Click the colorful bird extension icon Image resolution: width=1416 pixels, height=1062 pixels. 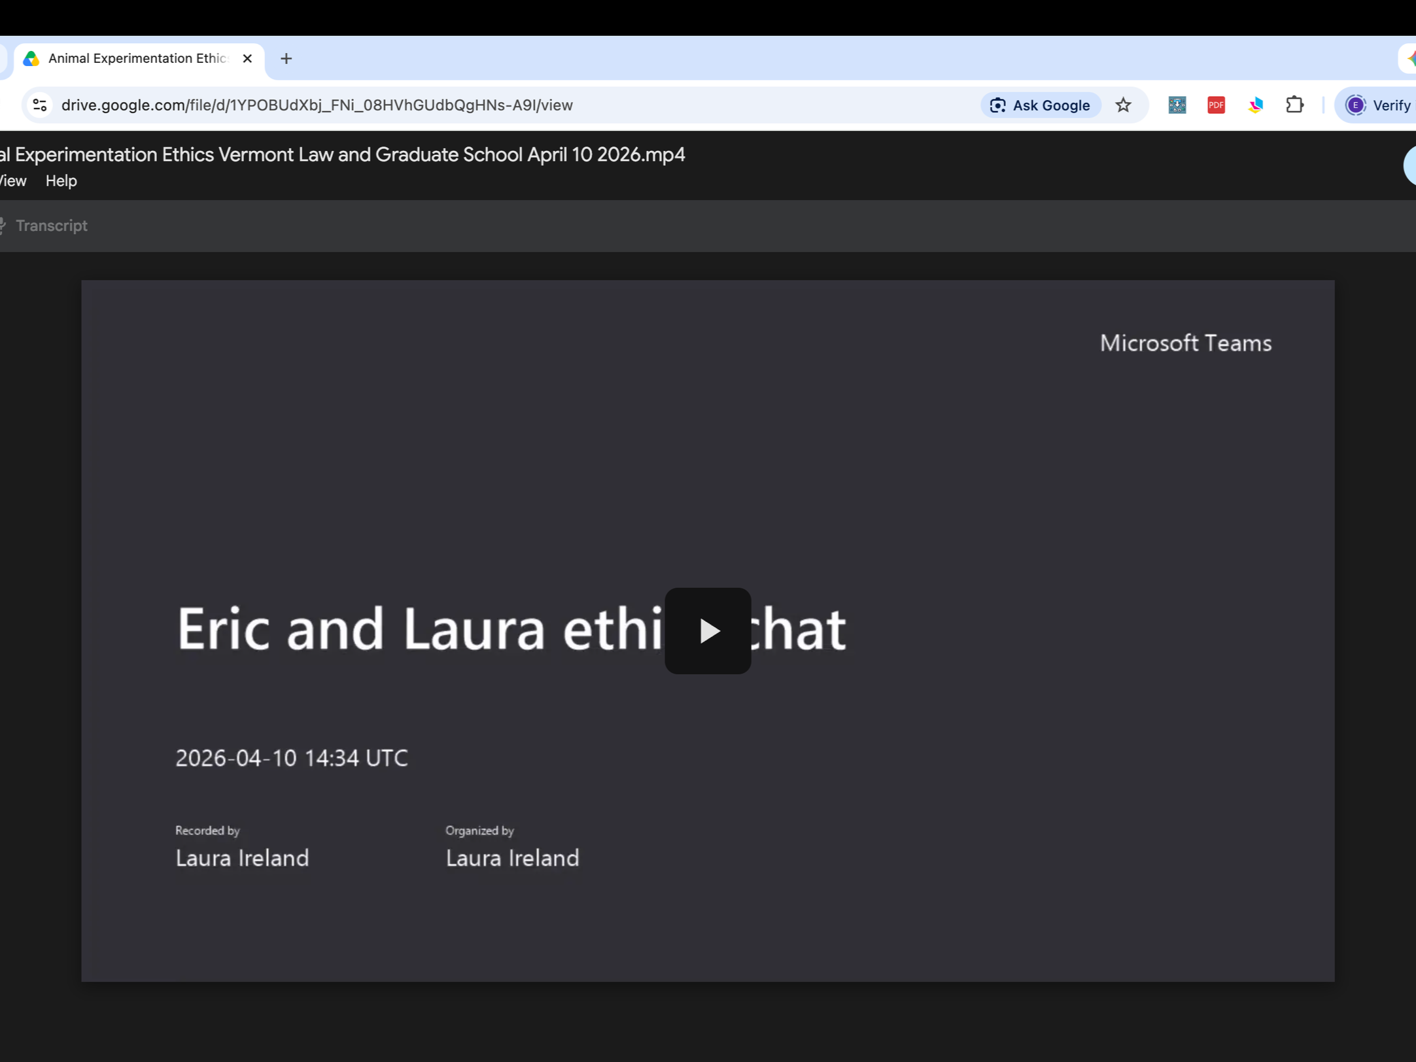[x=1255, y=105]
